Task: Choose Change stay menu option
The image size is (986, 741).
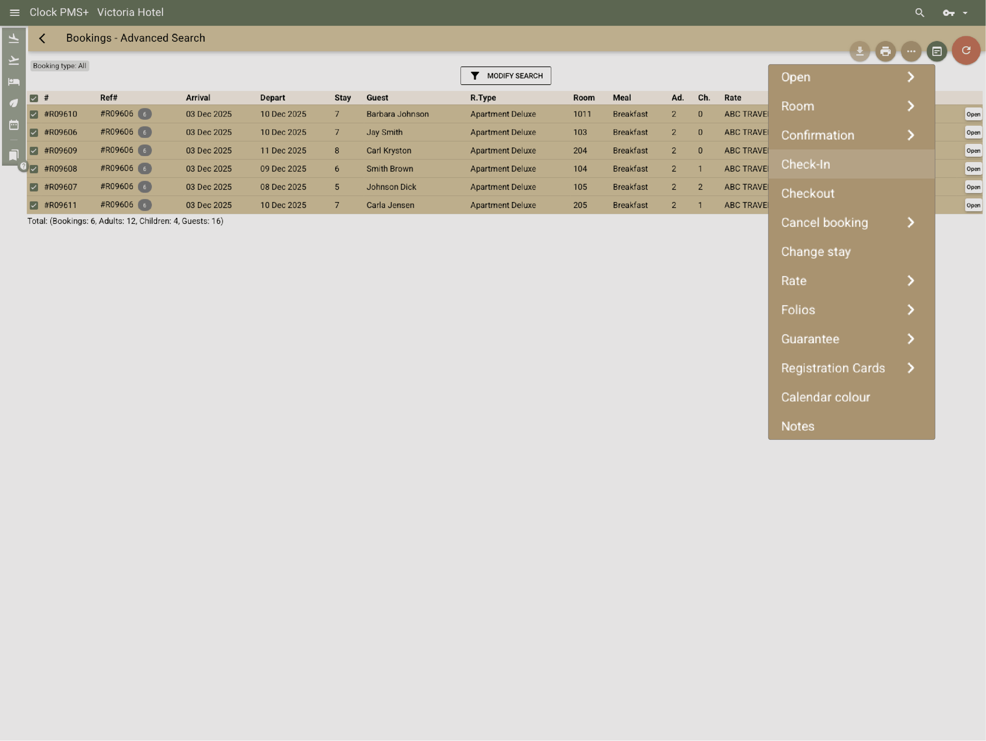Action: (x=815, y=252)
